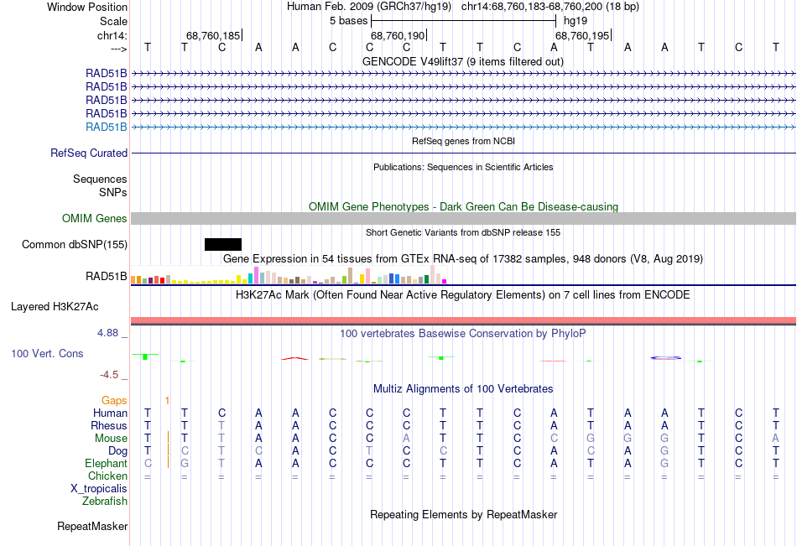Open Publications Sequences in Scientific Articles title
Screen dimensions: 797x546
click(x=463, y=167)
